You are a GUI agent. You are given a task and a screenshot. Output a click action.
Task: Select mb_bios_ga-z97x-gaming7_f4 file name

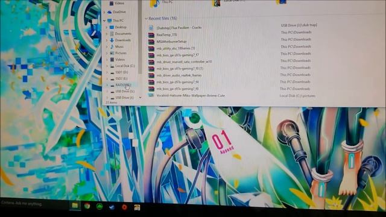(177, 82)
